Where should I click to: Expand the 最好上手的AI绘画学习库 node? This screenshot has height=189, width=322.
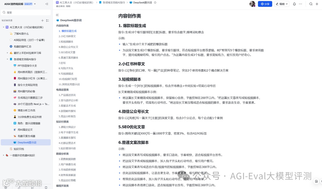click(7, 53)
